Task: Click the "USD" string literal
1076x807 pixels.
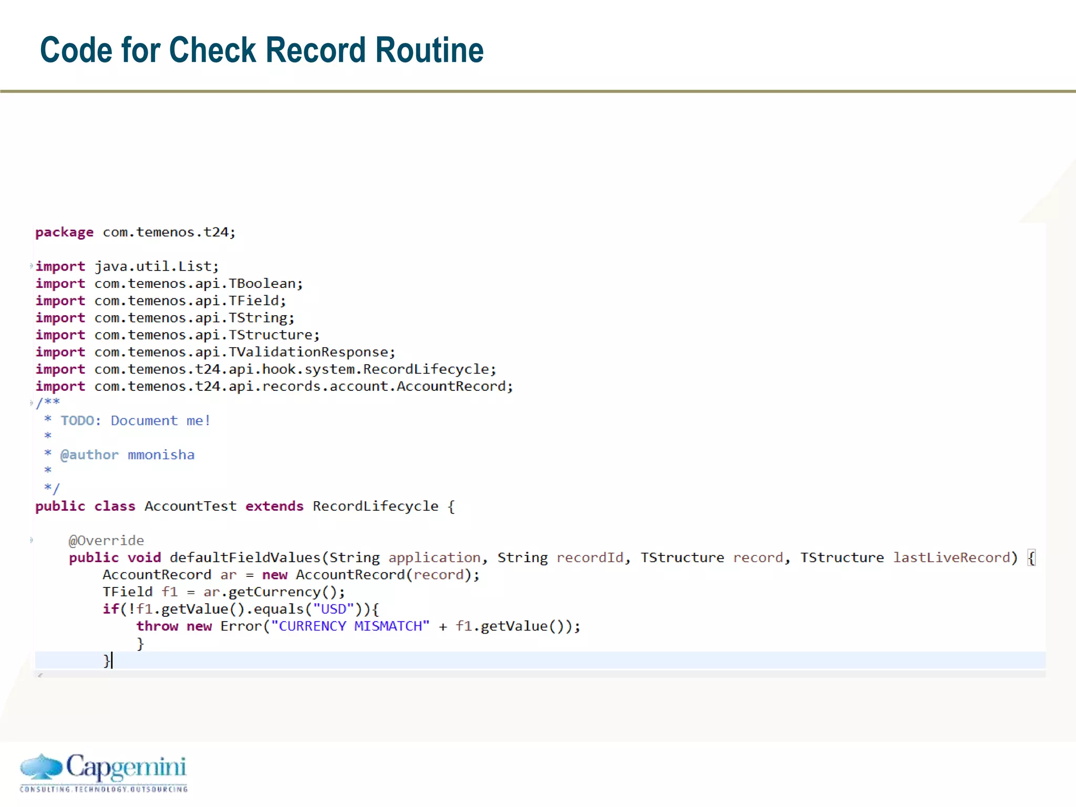Action: pyautogui.click(x=333, y=609)
